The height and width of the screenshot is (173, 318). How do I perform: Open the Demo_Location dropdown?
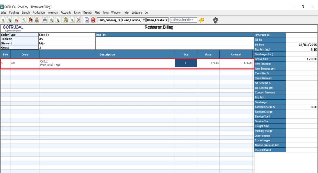158,20
